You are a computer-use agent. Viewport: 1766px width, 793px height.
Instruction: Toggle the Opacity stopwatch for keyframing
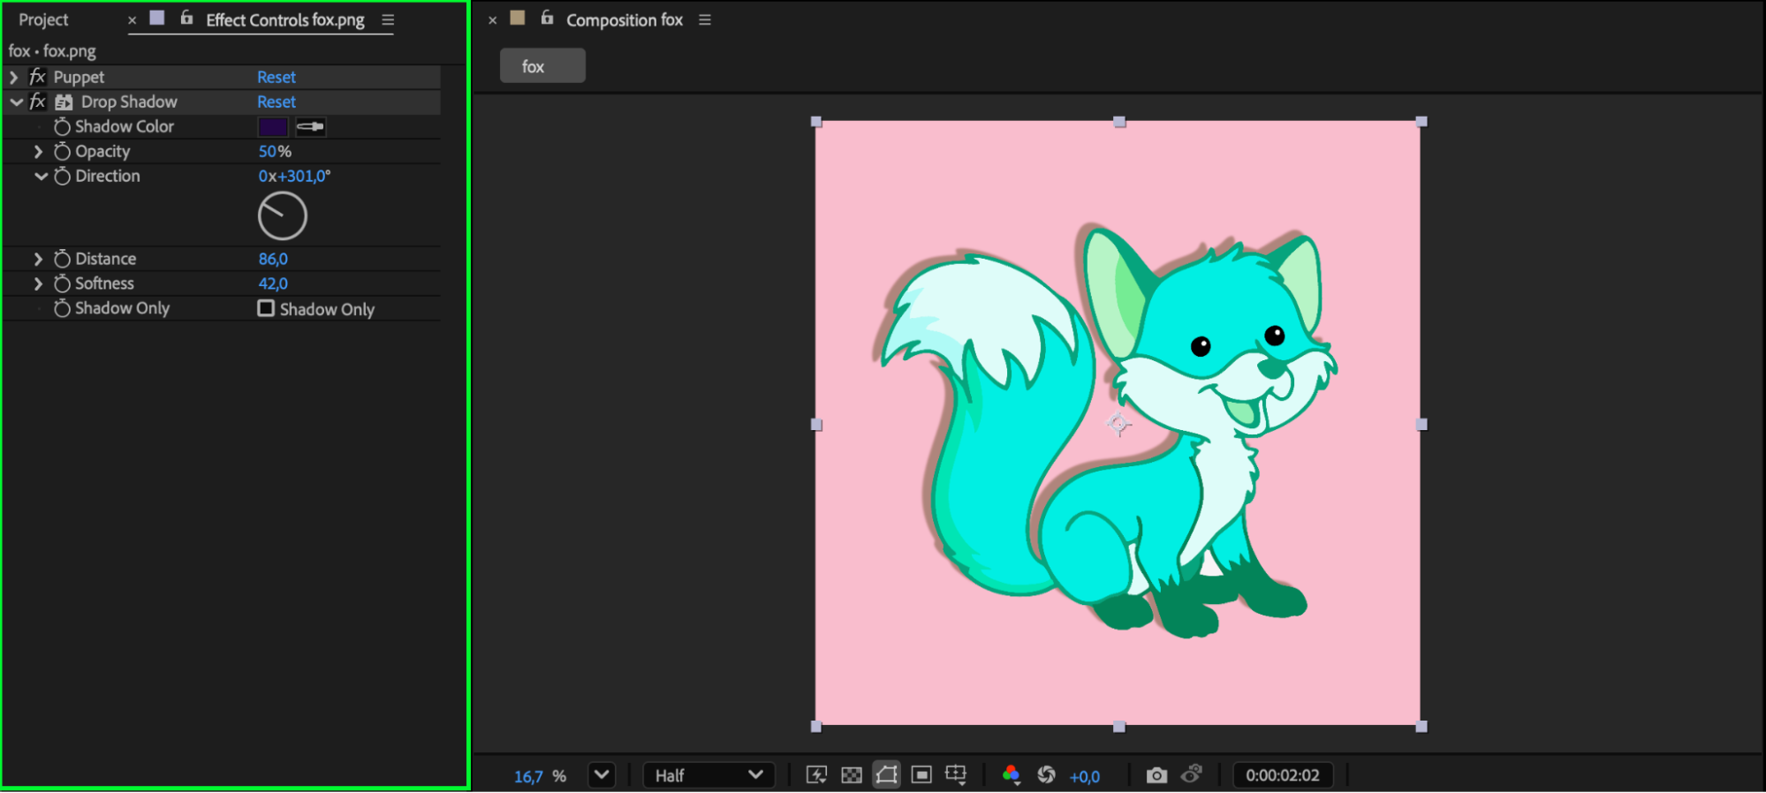(62, 152)
